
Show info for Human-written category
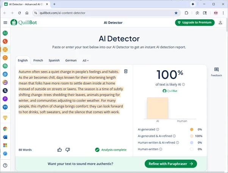[x=161, y=149]
